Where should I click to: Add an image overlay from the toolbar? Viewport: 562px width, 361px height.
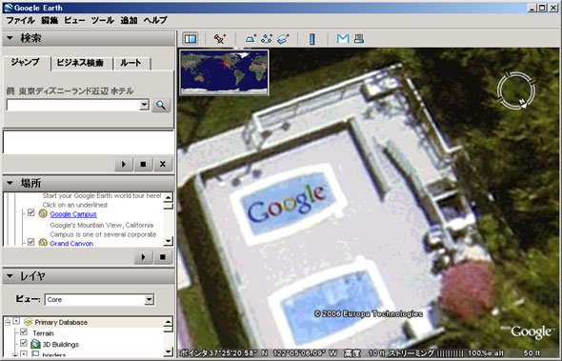(x=283, y=39)
